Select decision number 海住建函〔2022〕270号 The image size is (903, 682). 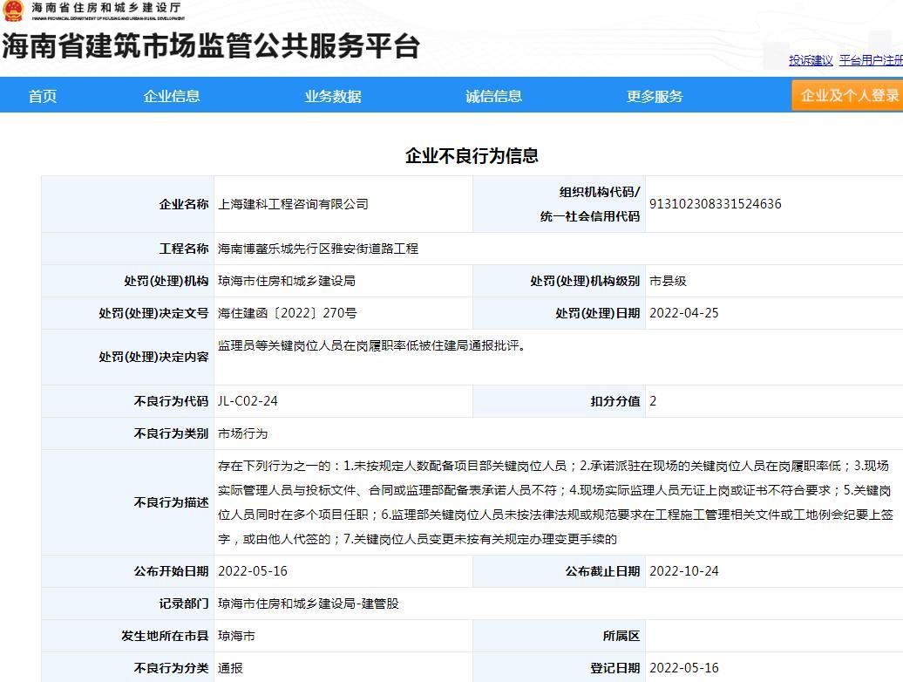pos(288,313)
